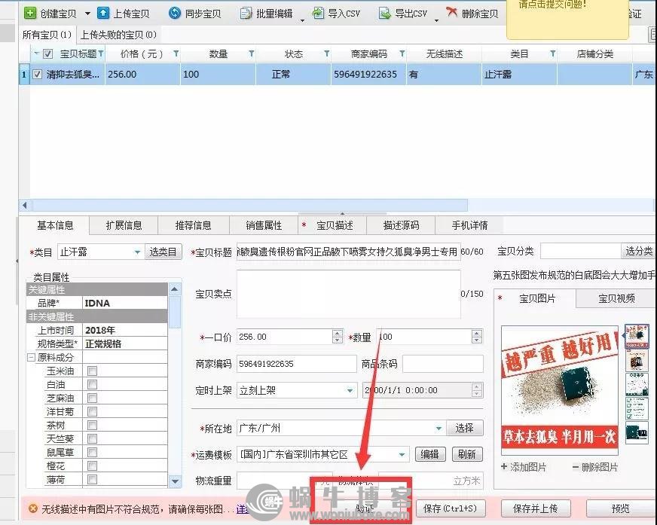Uncheck the checkbox on the first item row
657x525 pixels.
[x=37, y=75]
